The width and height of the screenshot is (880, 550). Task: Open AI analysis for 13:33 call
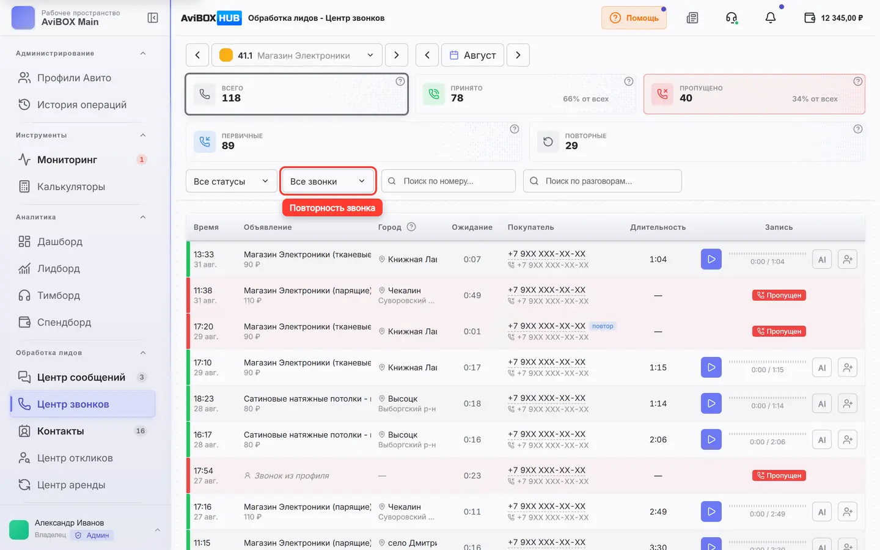pos(822,259)
